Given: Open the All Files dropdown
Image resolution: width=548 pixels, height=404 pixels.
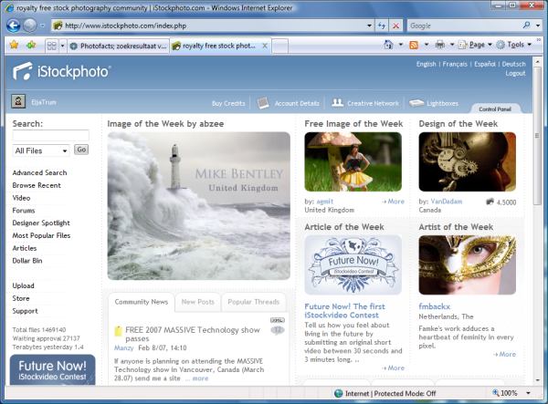Looking at the screenshot, I should 41,150.
